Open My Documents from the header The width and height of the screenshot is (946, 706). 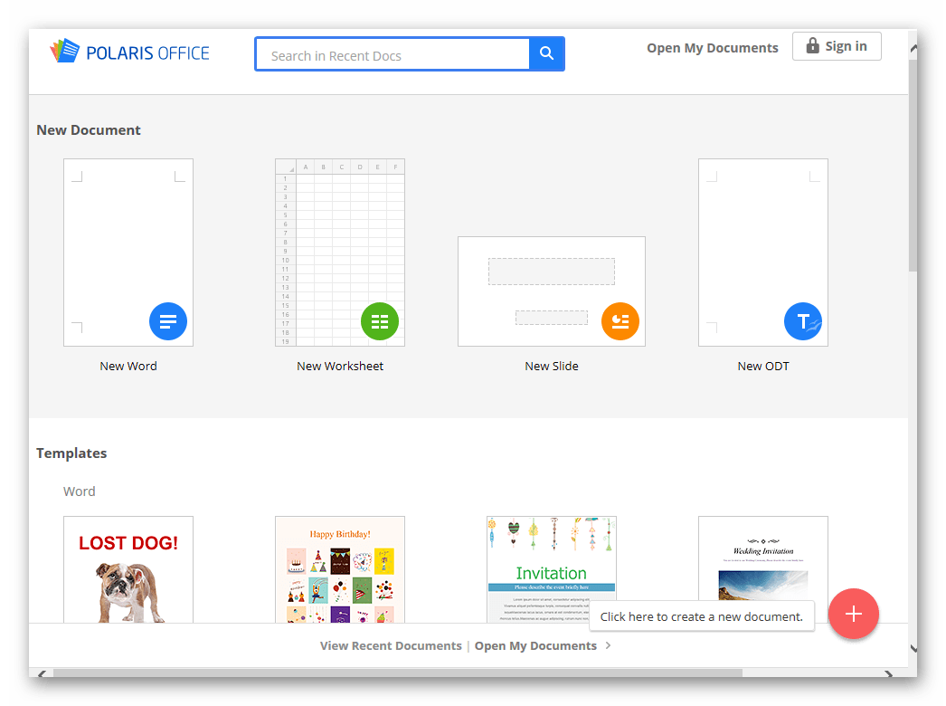click(713, 48)
